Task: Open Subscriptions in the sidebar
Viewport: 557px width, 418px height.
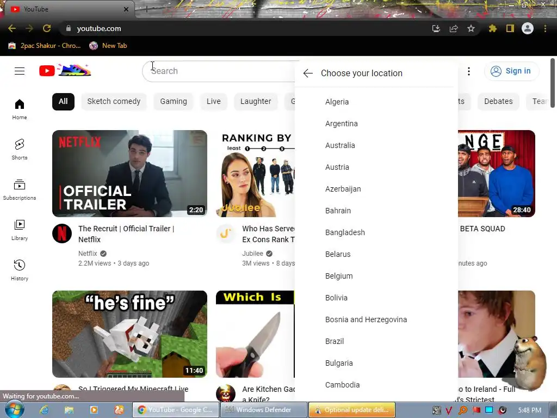Action: click(20, 190)
